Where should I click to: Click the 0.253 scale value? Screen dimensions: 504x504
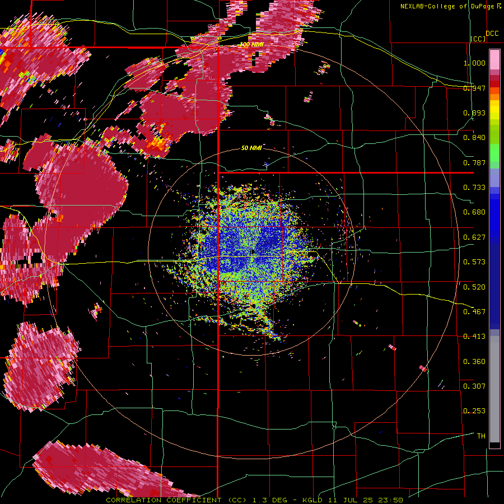(x=474, y=411)
